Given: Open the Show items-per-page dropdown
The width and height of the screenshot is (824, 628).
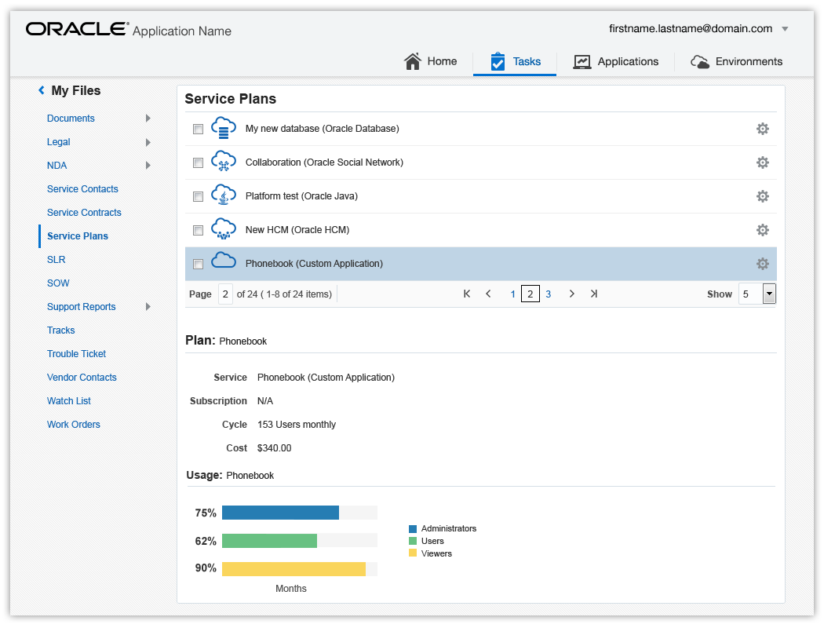Looking at the screenshot, I should 769,294.
